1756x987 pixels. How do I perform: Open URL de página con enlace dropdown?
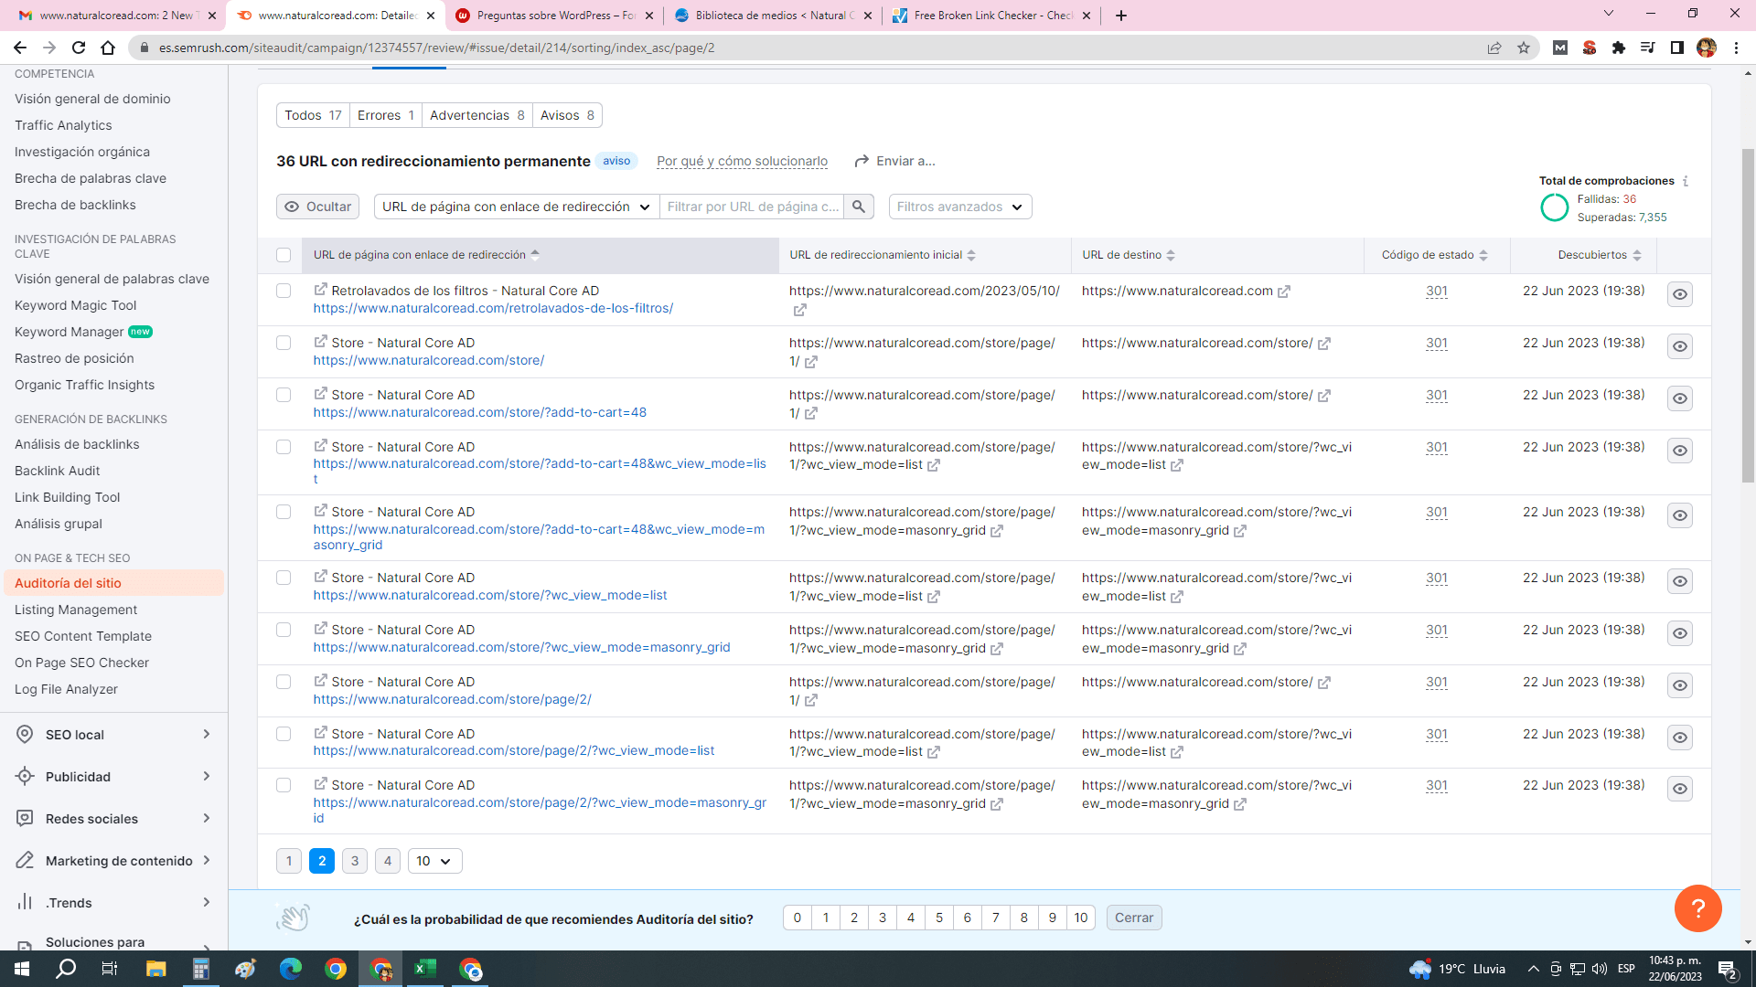pyautogui.click(x=517, y=207)
